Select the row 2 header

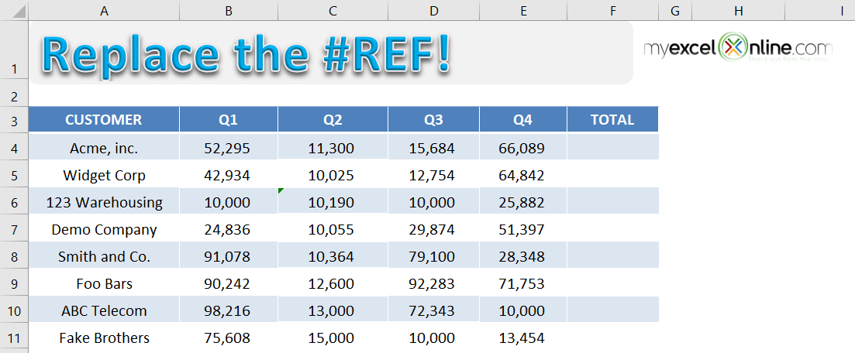(14, 97)
